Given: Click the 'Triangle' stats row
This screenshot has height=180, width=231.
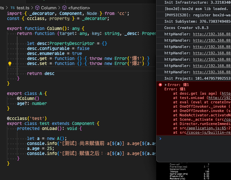Looking at the screenshot, I should point(189,171).
